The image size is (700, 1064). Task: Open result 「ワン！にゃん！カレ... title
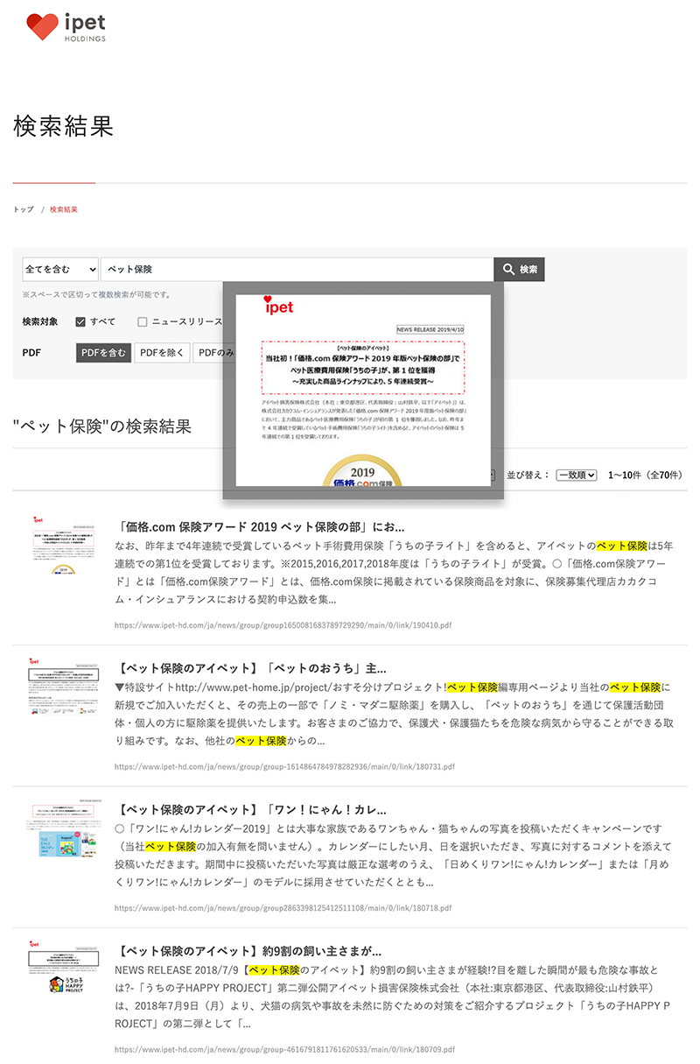pyautogui.click(x=251, y=809)
